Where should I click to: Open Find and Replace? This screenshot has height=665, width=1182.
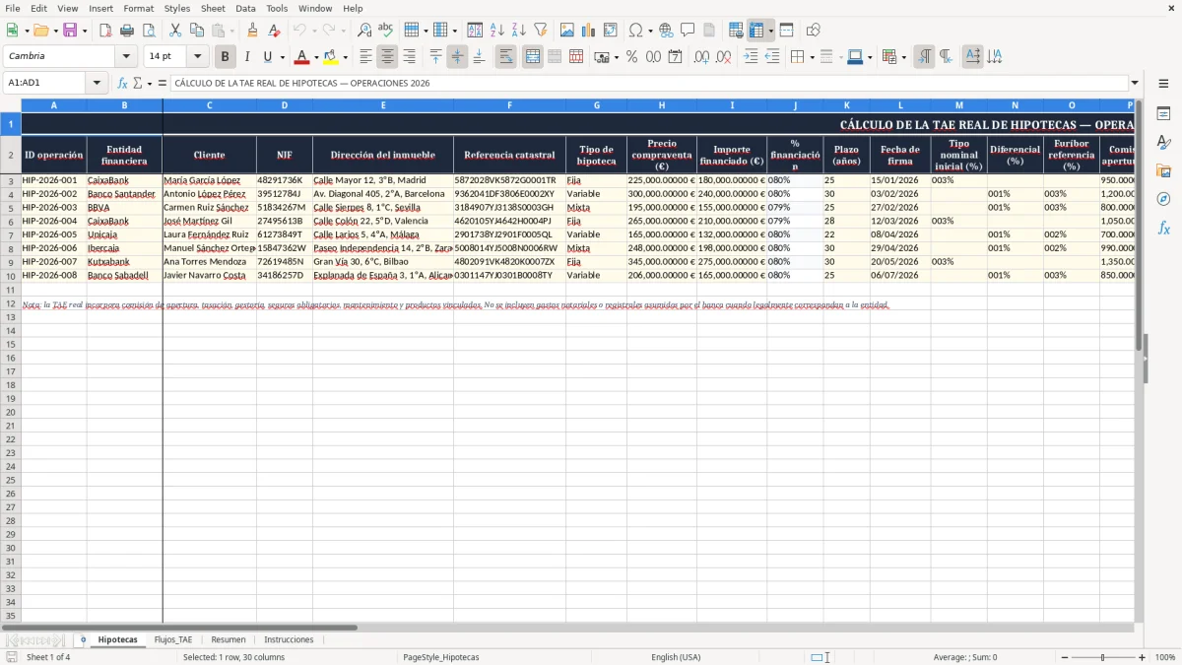click(364, 31)
